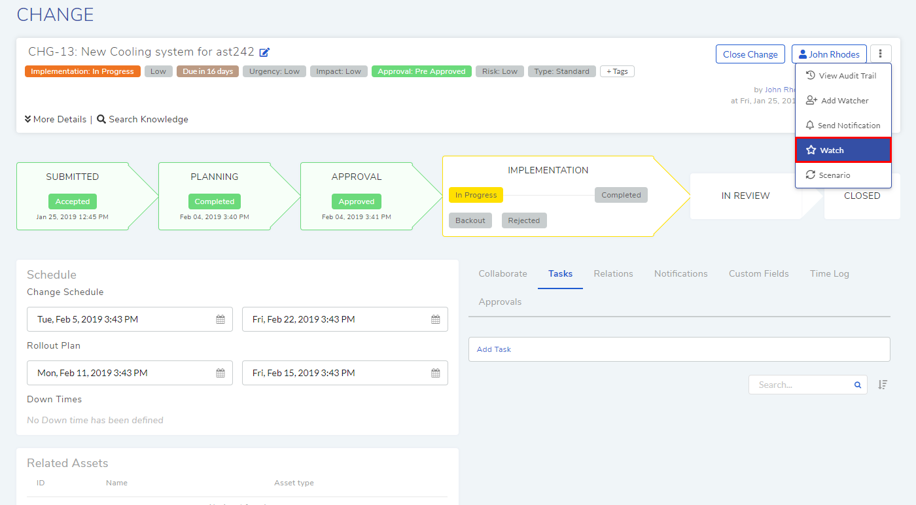Click the Low priority tag
This screenshot has height=505, width=916.
(x=158, y=71)
